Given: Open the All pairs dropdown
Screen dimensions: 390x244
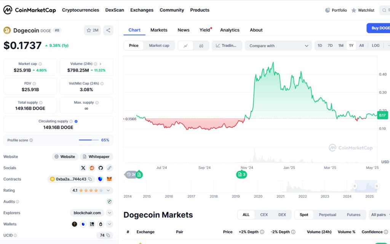Looking at the screenshot, I should coord(380,215).
